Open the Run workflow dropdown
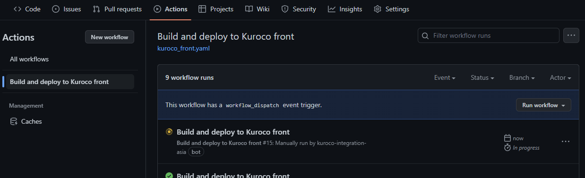Screen dimensions: 585x178 543,105
